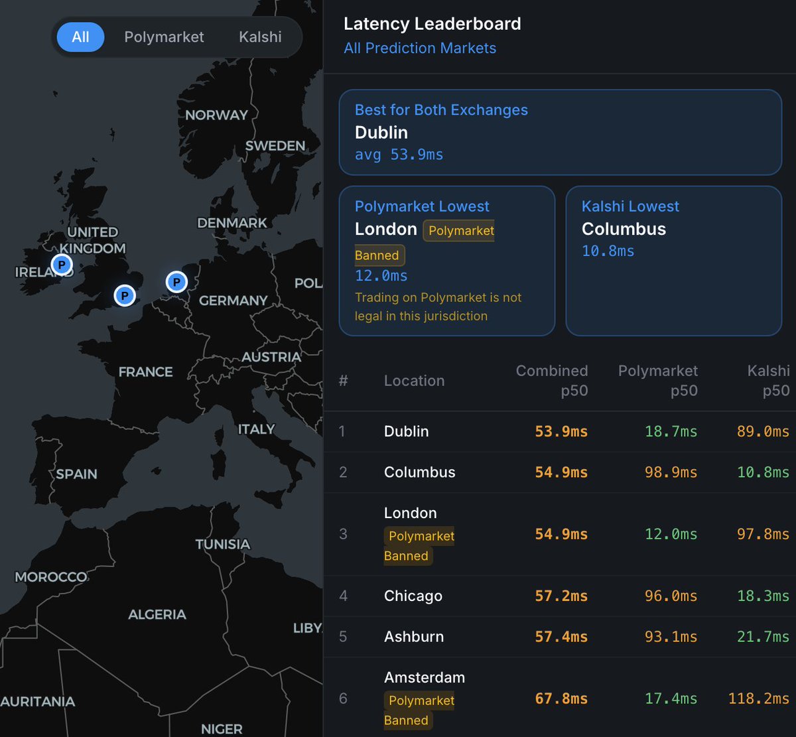Click the 'Polymarket Banned' badge beside London card heading
This screenshot has width=796, height=737.
click(425, 243)
